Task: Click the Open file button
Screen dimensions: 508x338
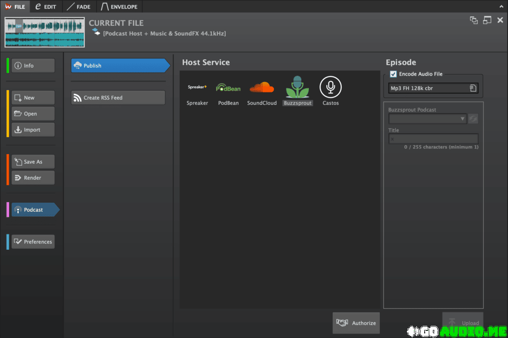Action: (33, 114)
